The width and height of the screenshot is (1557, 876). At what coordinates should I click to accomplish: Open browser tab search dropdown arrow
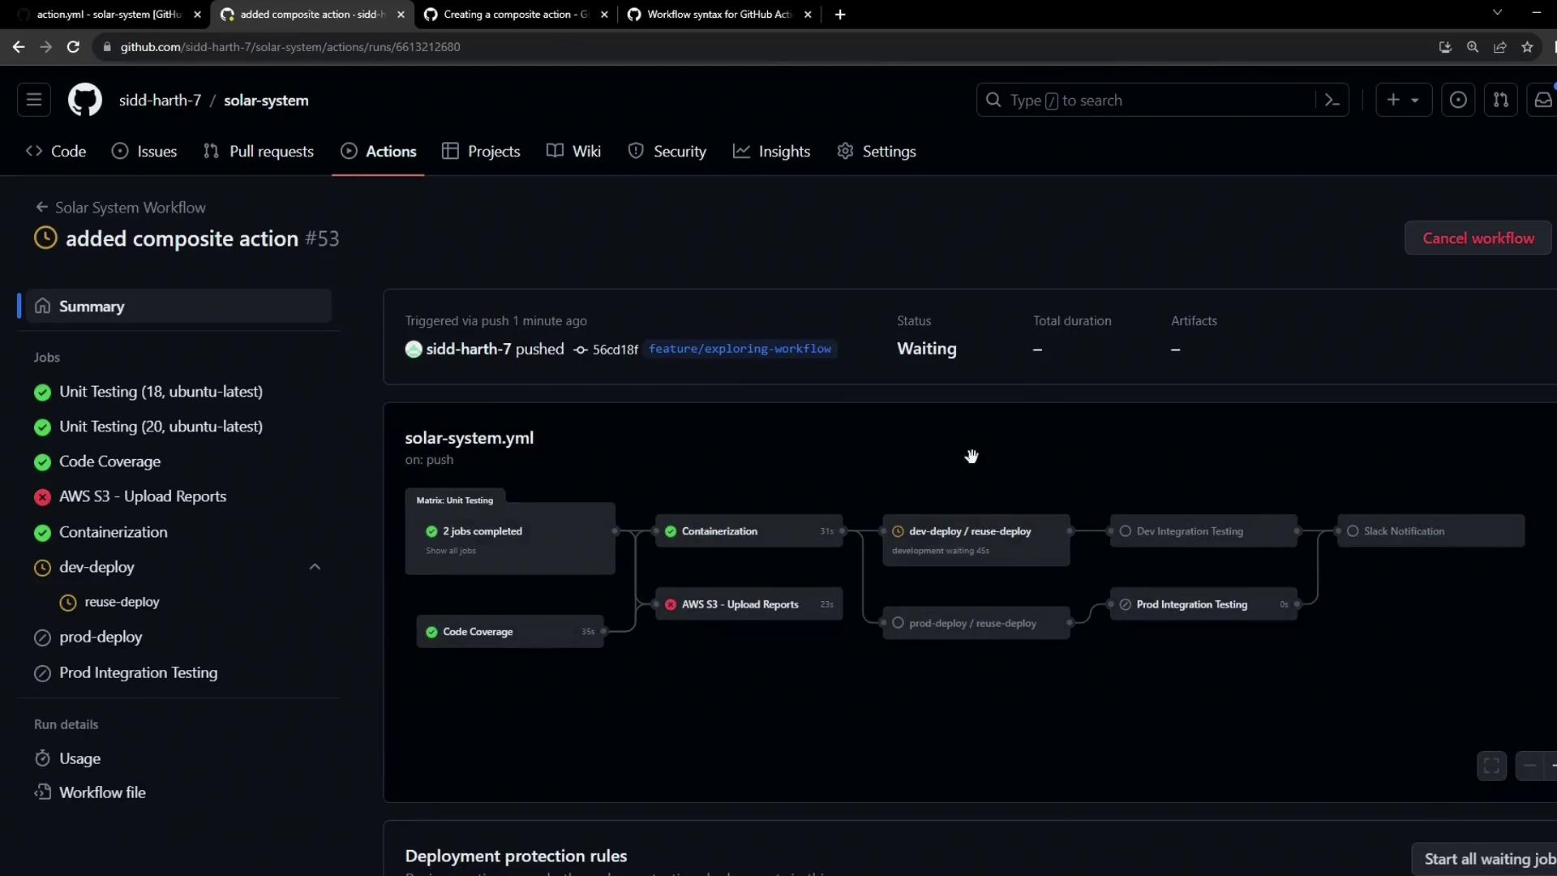(x=1497, y=13)
